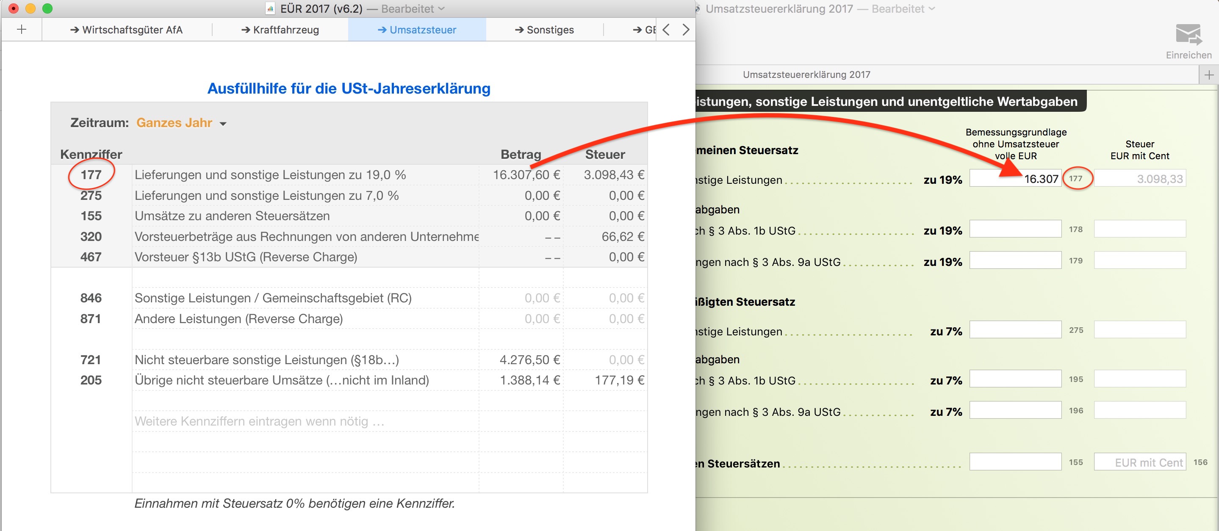Screen dimensions: 1219x531
Task: Click the Umsatzsteuererklärung 2017 document tab
Action: (x=806, y=75)
